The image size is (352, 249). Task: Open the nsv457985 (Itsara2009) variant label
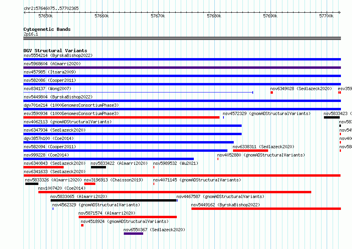point(50,72)
